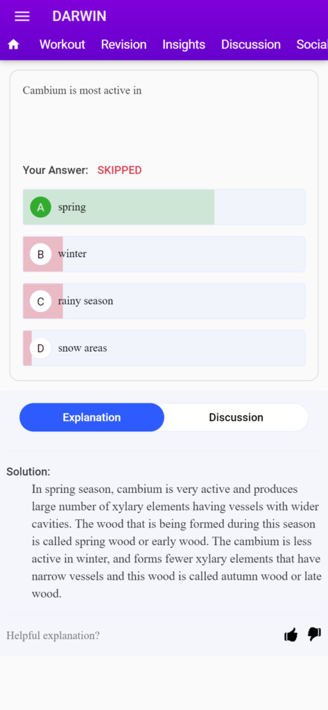Image resolution: width=328 pixels, height=710 pixels.
Task: Select option C circle badge
Action: point(41,302)
